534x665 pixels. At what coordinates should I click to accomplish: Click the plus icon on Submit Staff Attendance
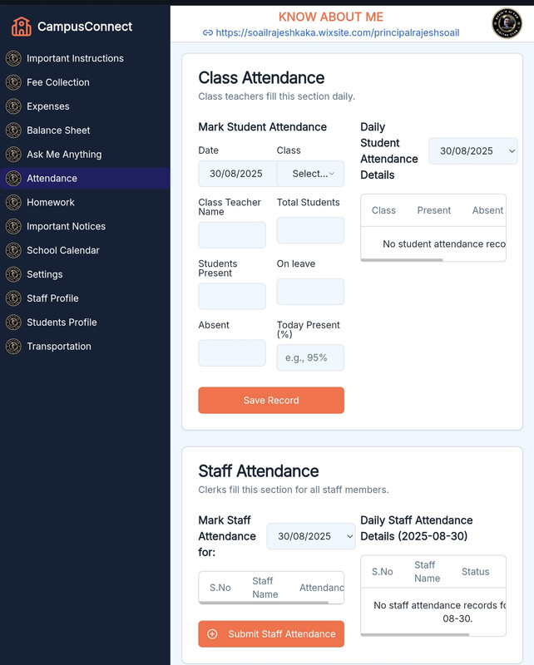click(212, 633)
